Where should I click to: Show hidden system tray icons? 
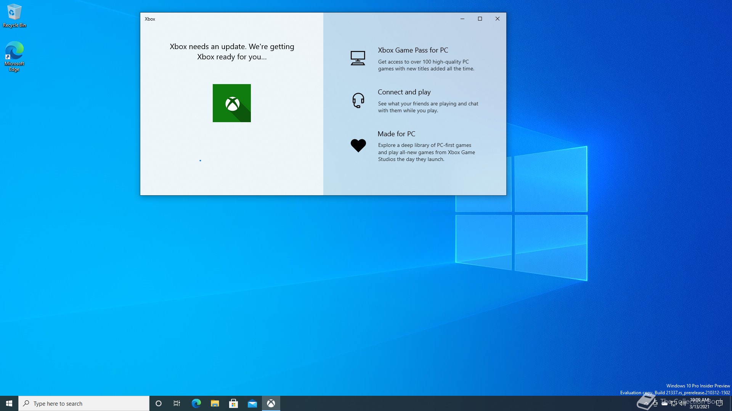(646, 403)
